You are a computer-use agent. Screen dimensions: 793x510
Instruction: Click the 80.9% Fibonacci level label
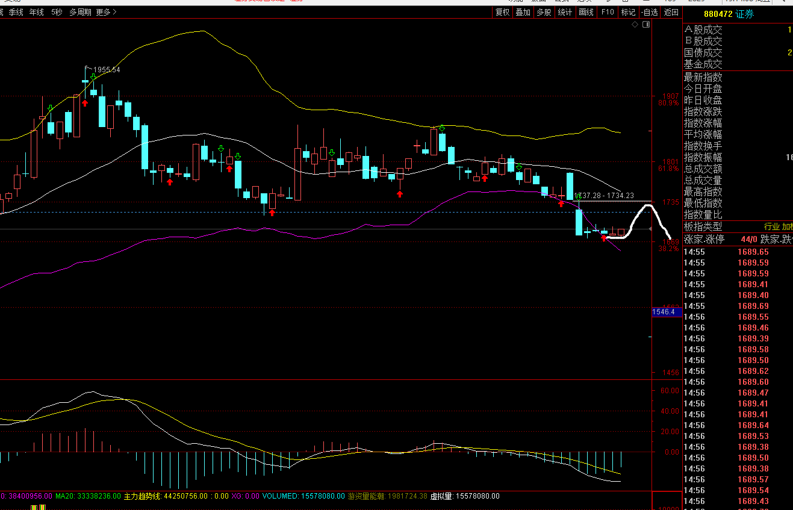pyautogui.click(x=668, y=103)
